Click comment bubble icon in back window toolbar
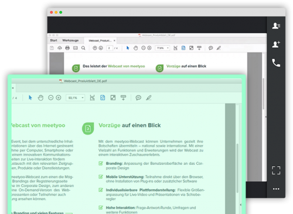 pyautogui.click(x=210, y=48)
